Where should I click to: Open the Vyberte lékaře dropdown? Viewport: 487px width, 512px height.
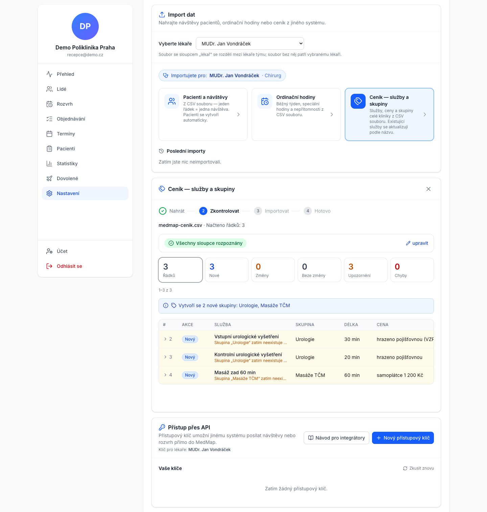pyautogui.click(x=250, y=44)
